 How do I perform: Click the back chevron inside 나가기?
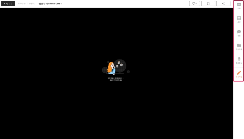coord(4,4)
